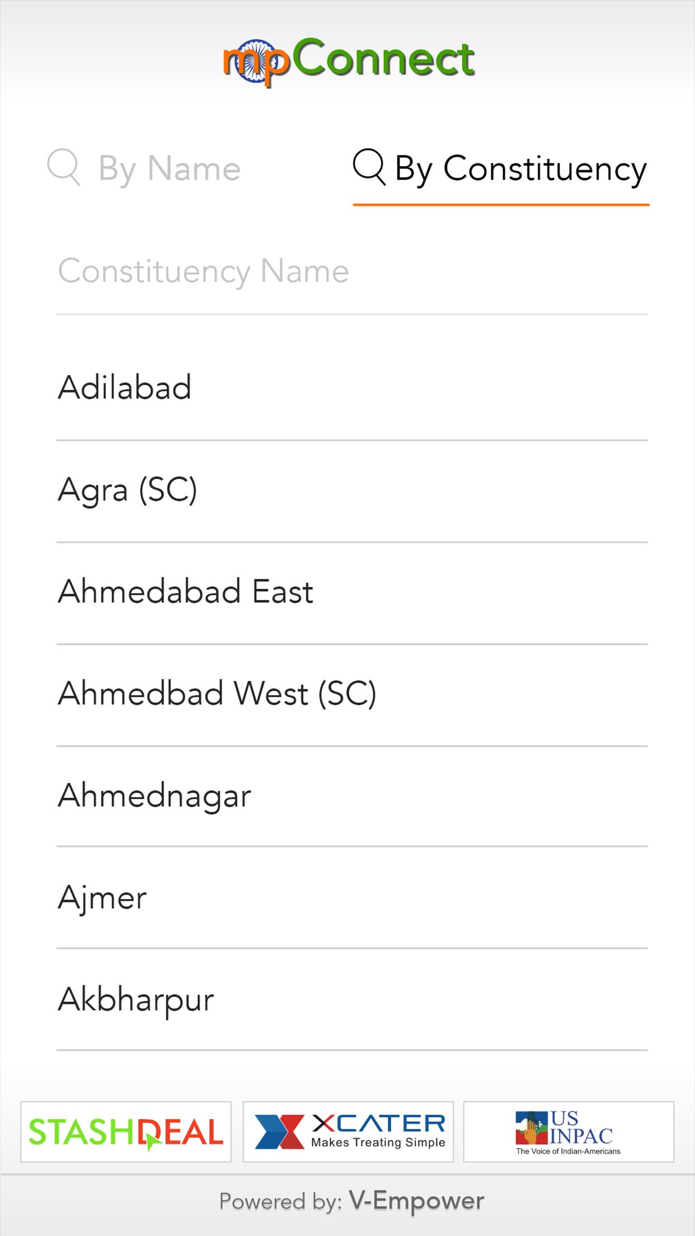Tap the XCater X logo icon
The height and width of the screenshot is (1236, 695).
tap(279, 1131)
